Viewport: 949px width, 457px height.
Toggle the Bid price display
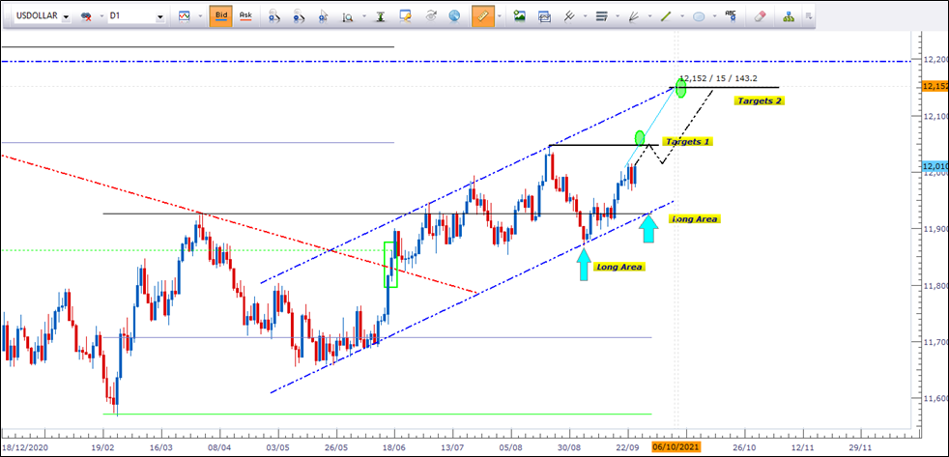pos(220,16)
